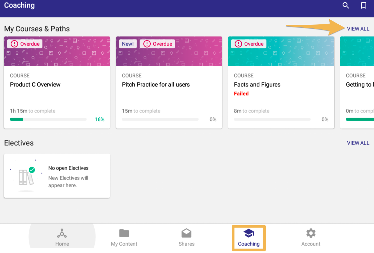Open the Facts and Figures course

pyautogui.click(x=257, y=85)
